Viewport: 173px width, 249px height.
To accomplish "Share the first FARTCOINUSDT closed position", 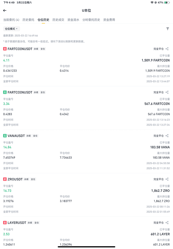I will click(x=167, y=49).
